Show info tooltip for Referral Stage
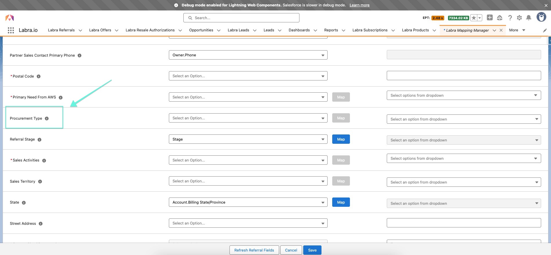This screenshot has height=255, width=551. (x=39, y=140)
